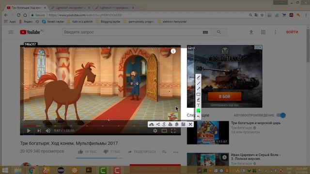
Task: Open the Apps bookmarks shortcut
Action: pos(10,21)
